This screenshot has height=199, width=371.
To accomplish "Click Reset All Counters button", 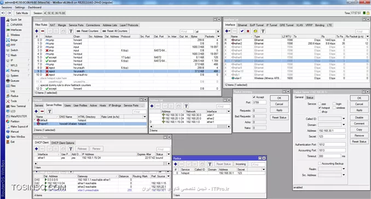I will pos(115,31).
